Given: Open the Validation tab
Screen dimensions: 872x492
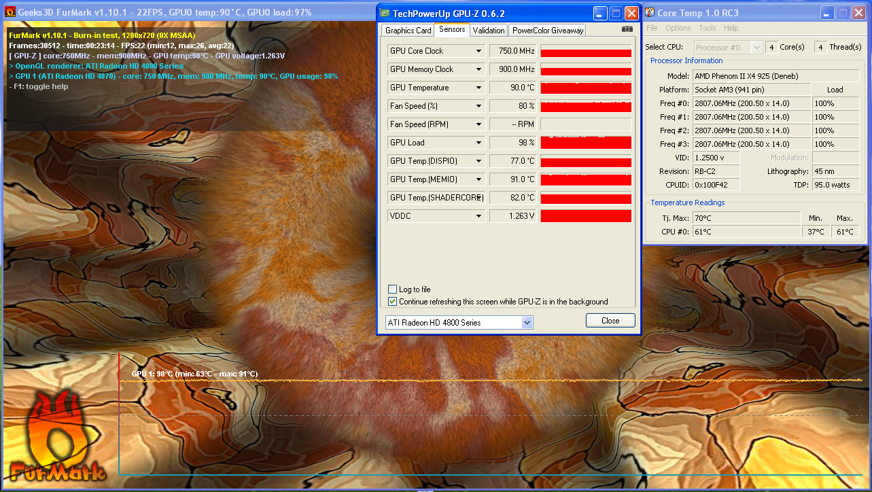Looking at the screenshot, I should click(x=489, y=30).
